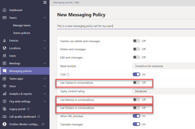This screenshot has height=129, width=195.
Task: Go to Dashboard in sidebar
Action: point(16,10)
